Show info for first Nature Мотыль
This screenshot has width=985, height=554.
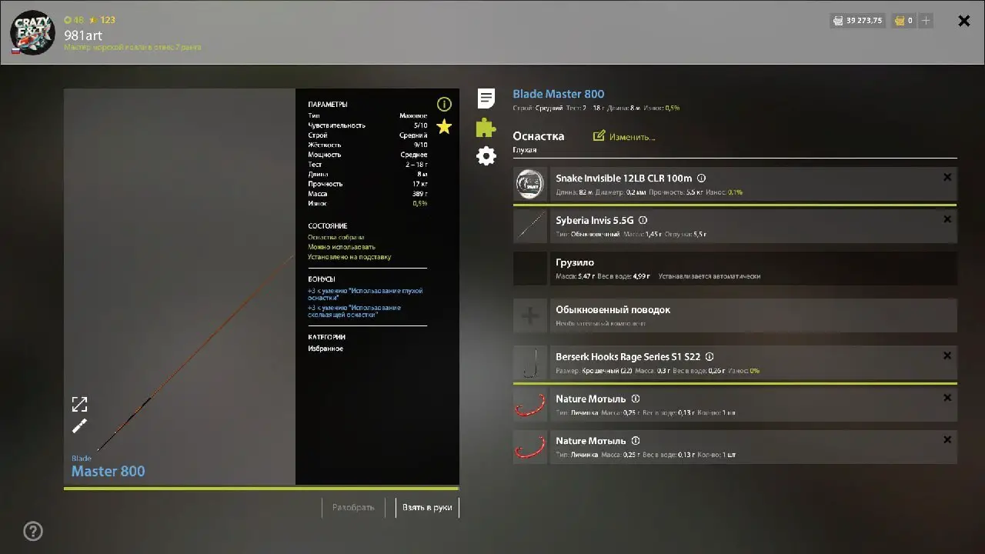point(636,399)
